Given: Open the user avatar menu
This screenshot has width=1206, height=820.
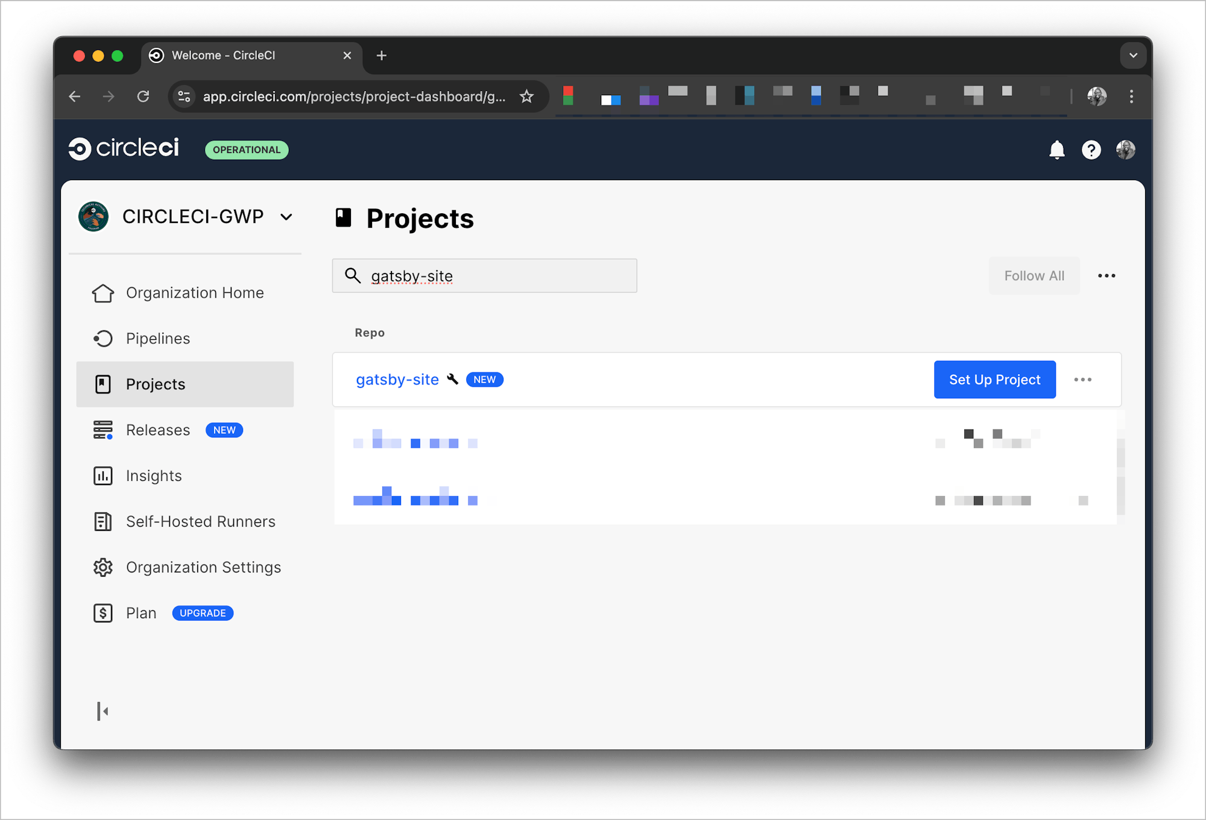Looking at the screenshot, I should (1125, 149).
